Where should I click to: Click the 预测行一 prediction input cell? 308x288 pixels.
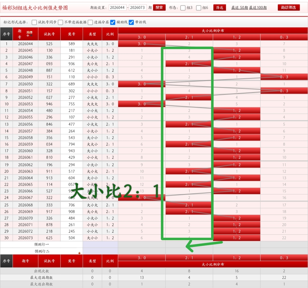pyautogui.click(x=100, y=245)
